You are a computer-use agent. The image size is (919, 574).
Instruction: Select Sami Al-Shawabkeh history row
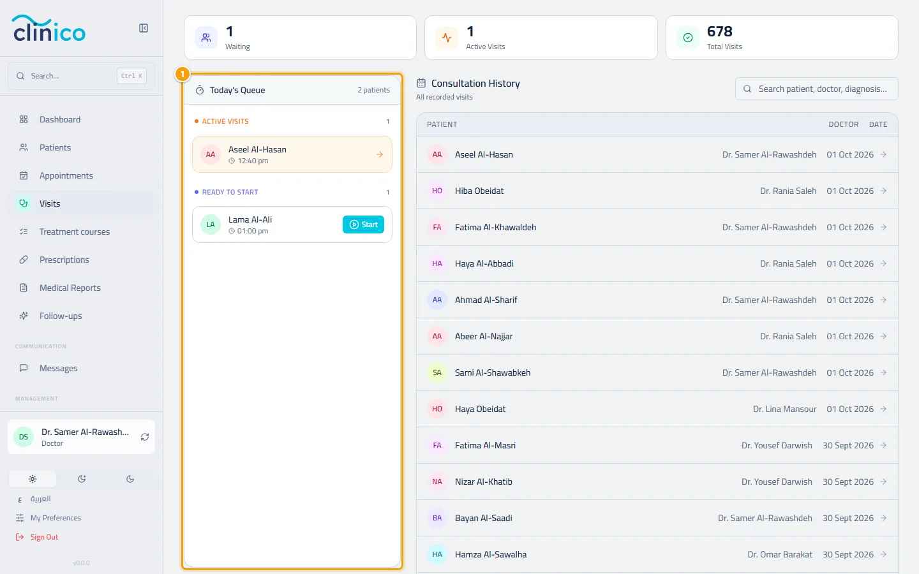pyautogui.click(x=657, y=372)
